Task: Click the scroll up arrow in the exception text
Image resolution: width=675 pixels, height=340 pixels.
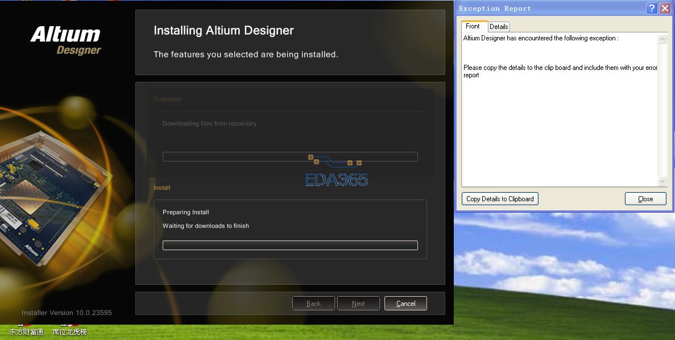Action: click(662, 39)
